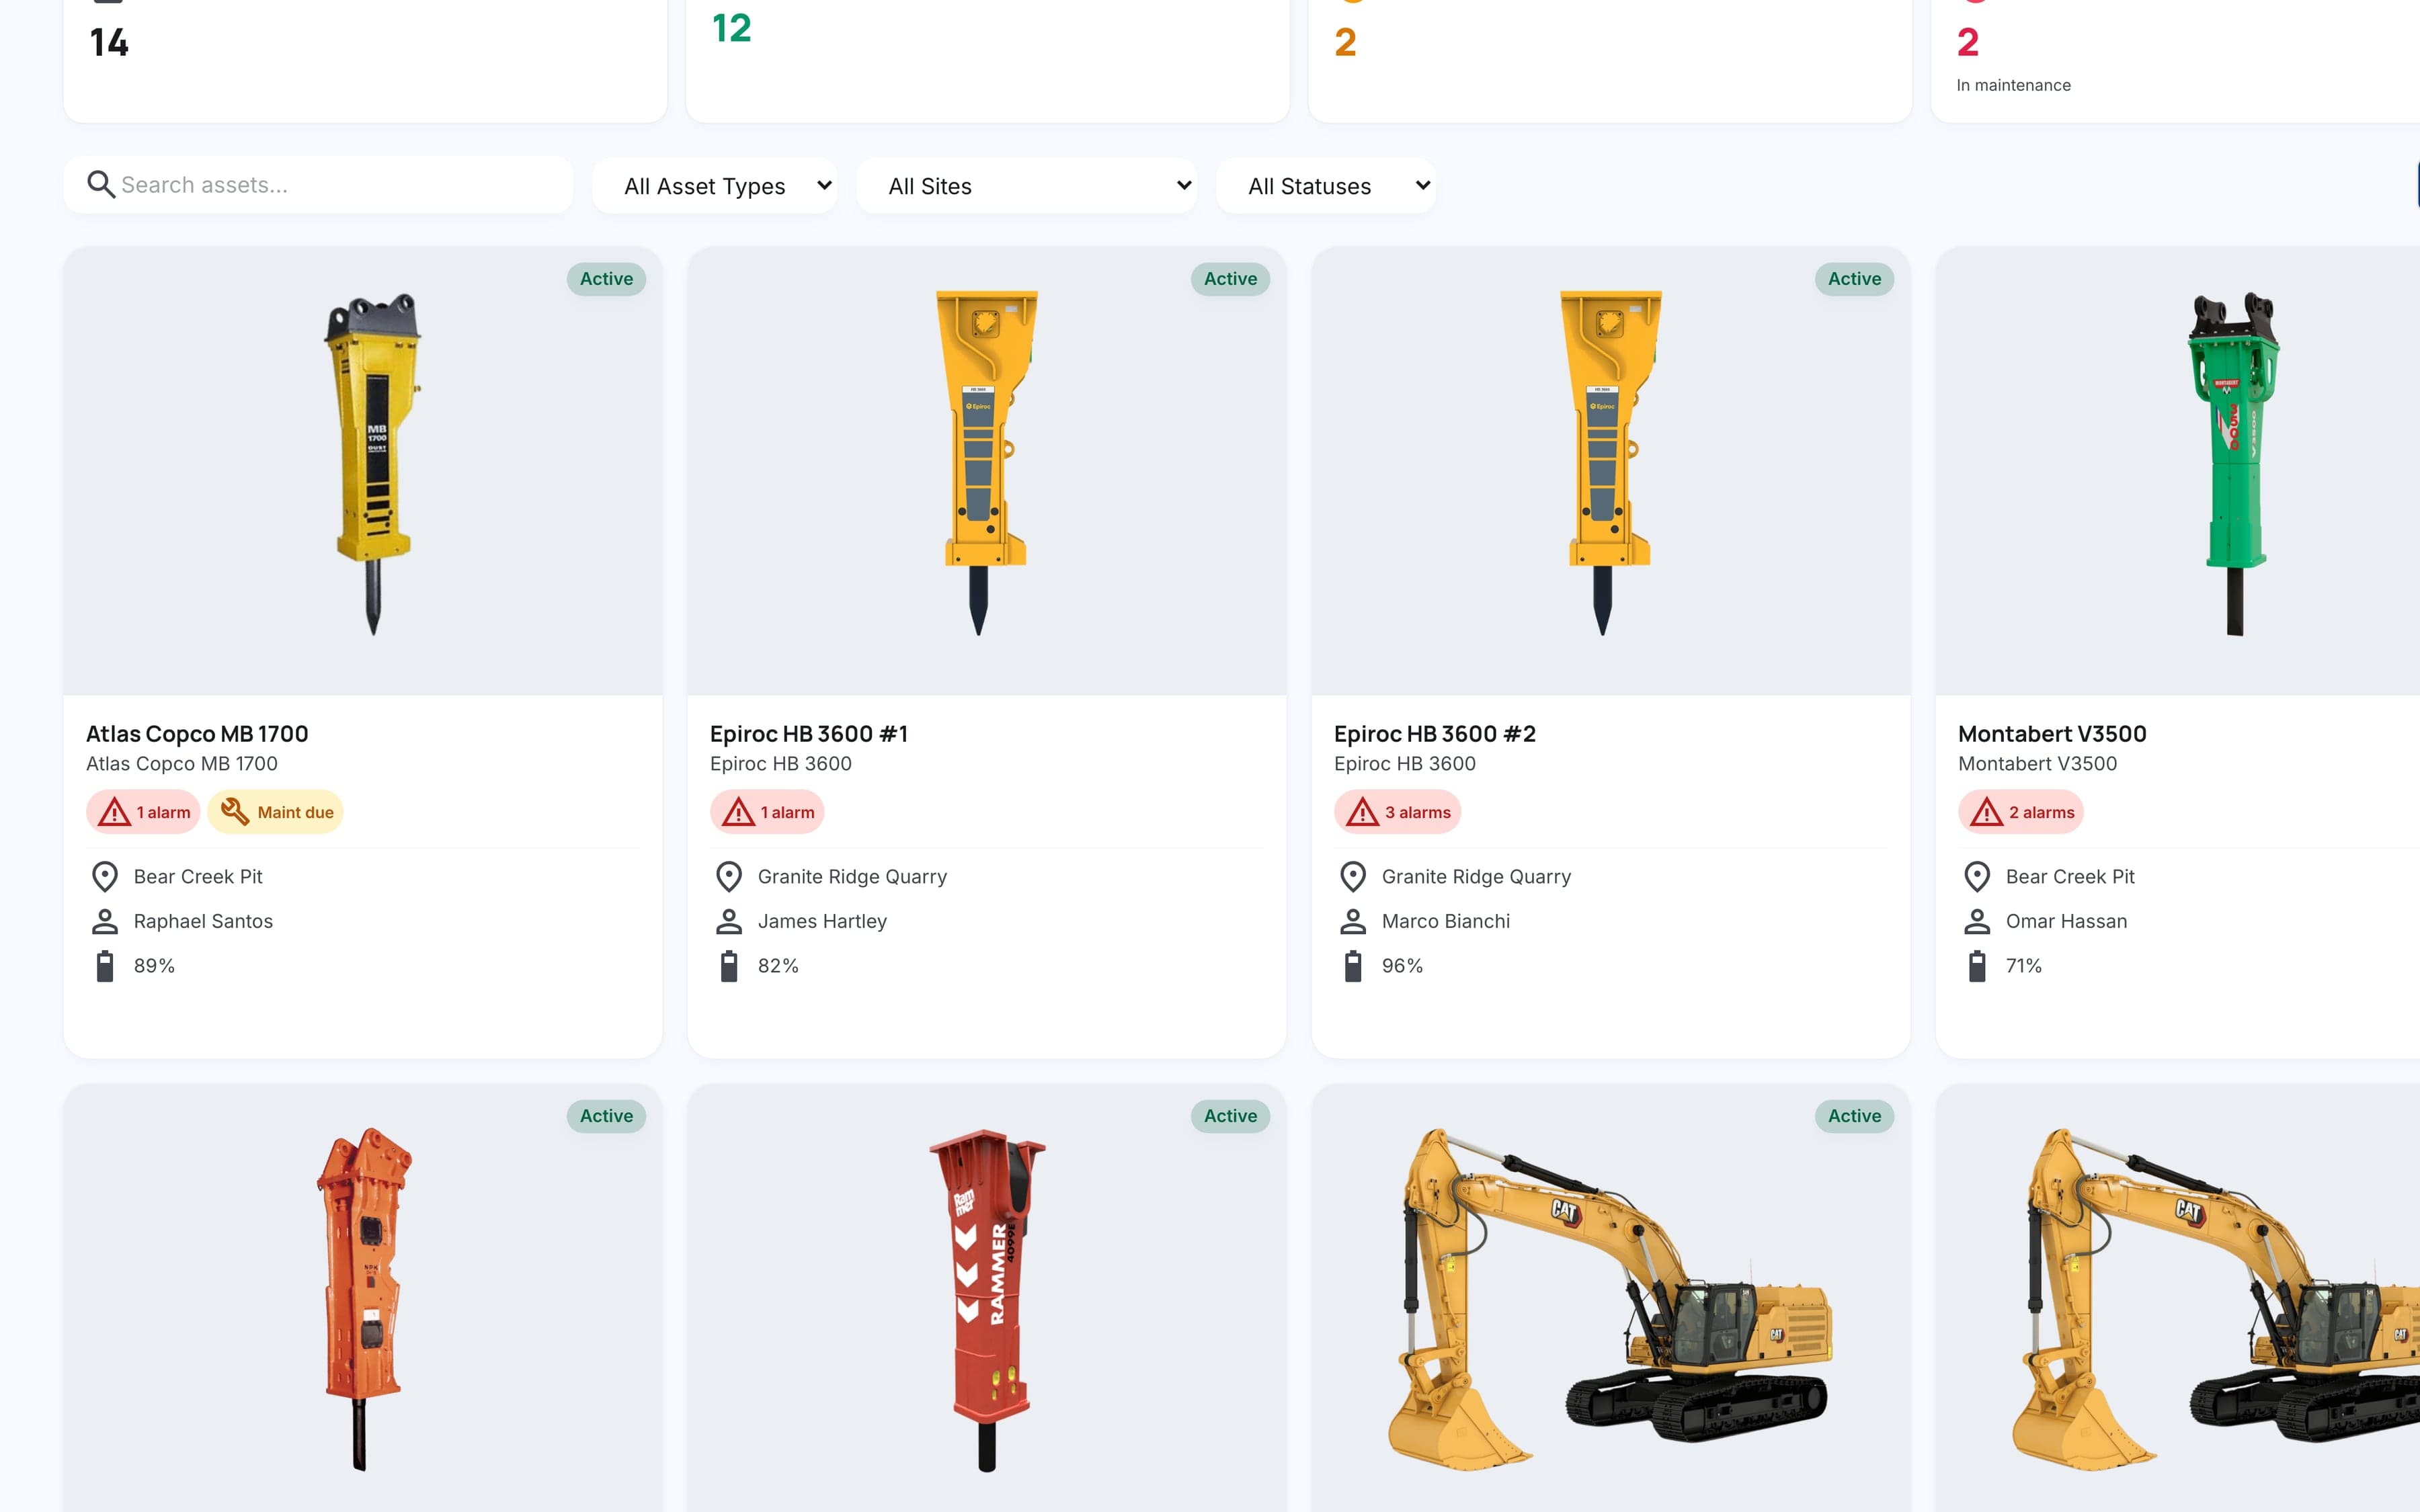Open the Atlas Copco MB 1700 hammer image
Viewport: 2420px width, 1512px height.
373,463
